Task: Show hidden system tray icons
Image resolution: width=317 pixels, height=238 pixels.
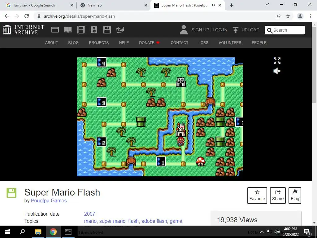Action: [262, 232]
